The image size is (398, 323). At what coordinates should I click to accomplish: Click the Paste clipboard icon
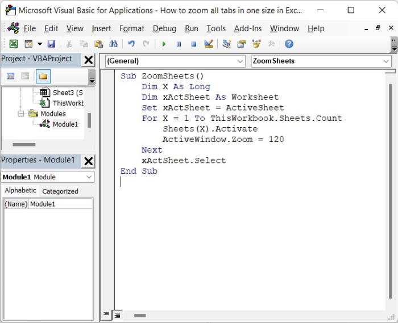coord(98,44)
